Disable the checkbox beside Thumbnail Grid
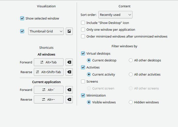Image resolution: width=178 pixels, height=127 pixels. pyautogui.click(x=22, y=31)
